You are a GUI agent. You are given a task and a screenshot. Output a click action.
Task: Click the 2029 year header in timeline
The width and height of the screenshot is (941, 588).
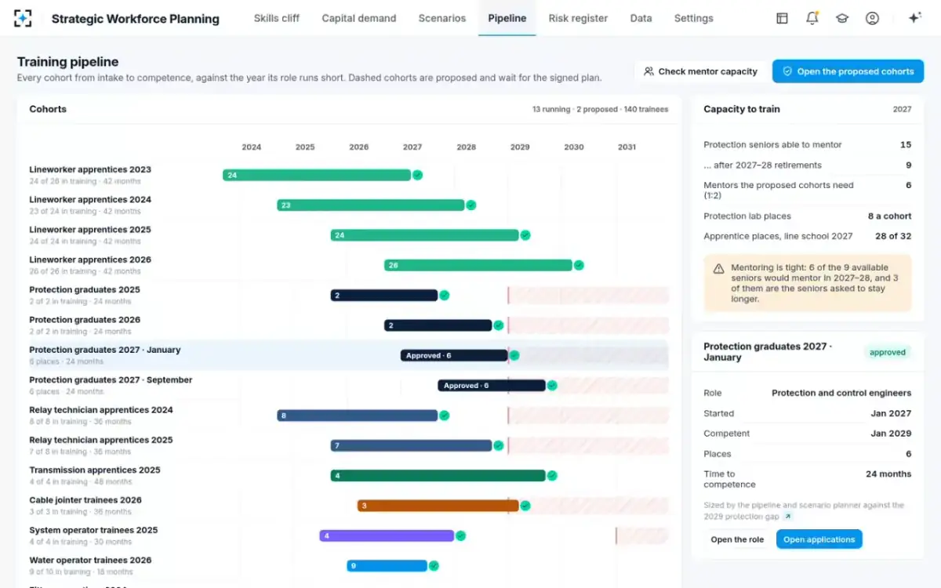[520, 147]
